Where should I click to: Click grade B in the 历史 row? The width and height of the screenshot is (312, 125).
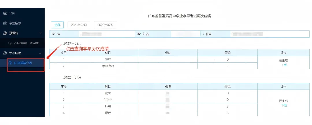click(227, 107)
